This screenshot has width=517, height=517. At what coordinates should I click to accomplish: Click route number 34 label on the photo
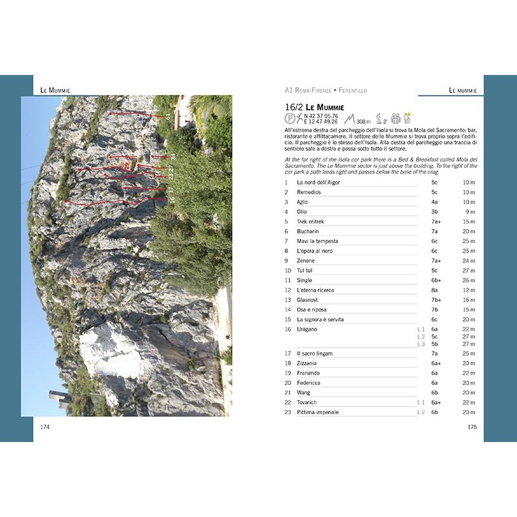click(x=173, y=156)
